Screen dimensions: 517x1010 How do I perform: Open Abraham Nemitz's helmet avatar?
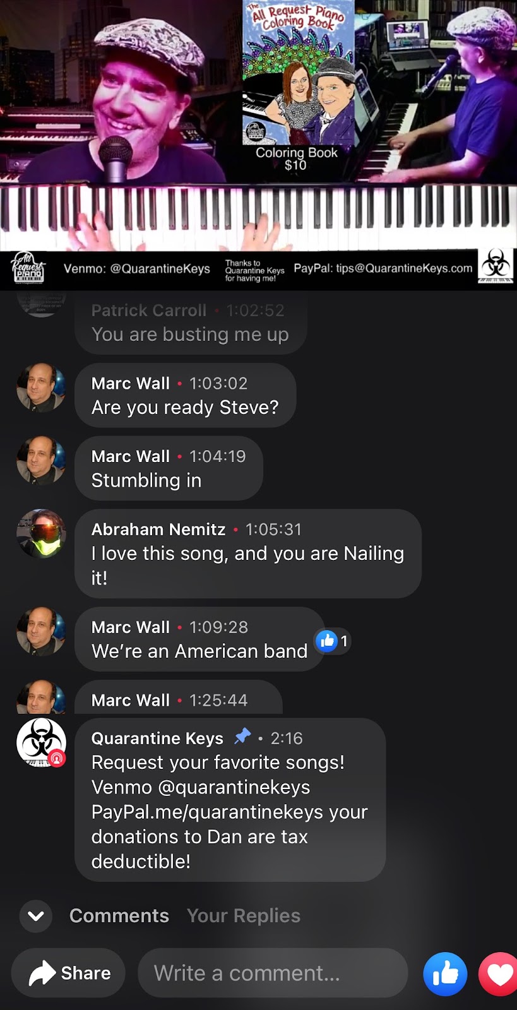point(41,533)
